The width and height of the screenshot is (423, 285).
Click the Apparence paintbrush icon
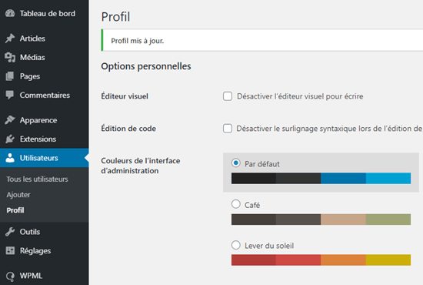pos(10,120)
